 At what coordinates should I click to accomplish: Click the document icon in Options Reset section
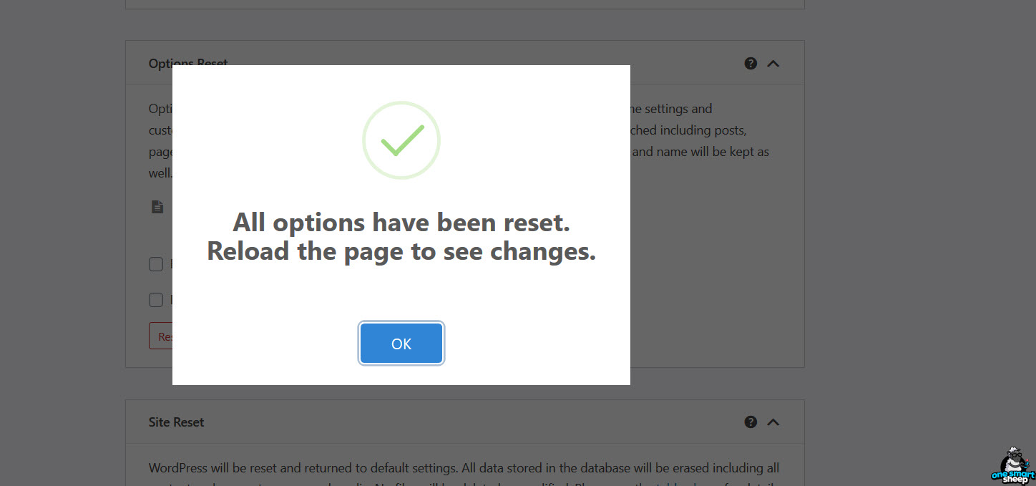[x=157, y=206]
